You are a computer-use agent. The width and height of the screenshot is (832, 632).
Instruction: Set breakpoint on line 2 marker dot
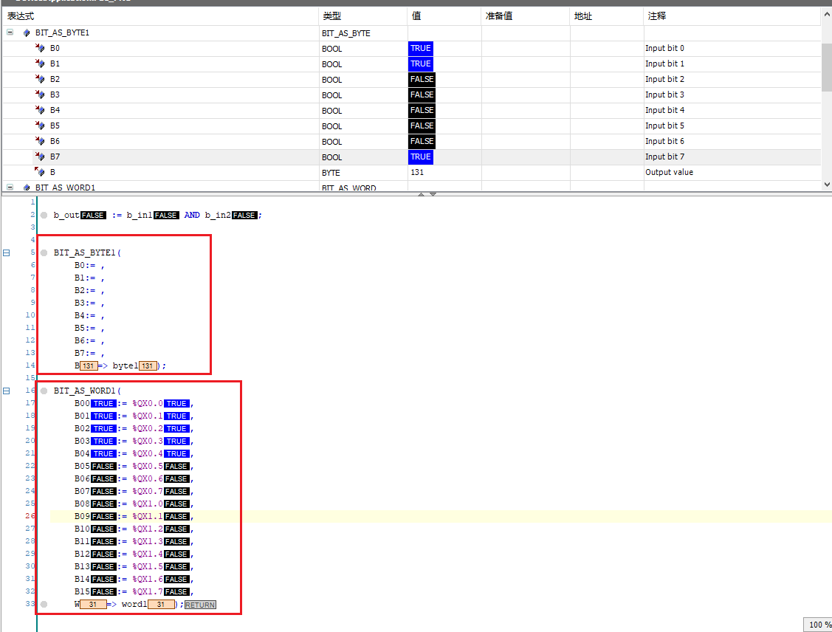tap(44, 216)
